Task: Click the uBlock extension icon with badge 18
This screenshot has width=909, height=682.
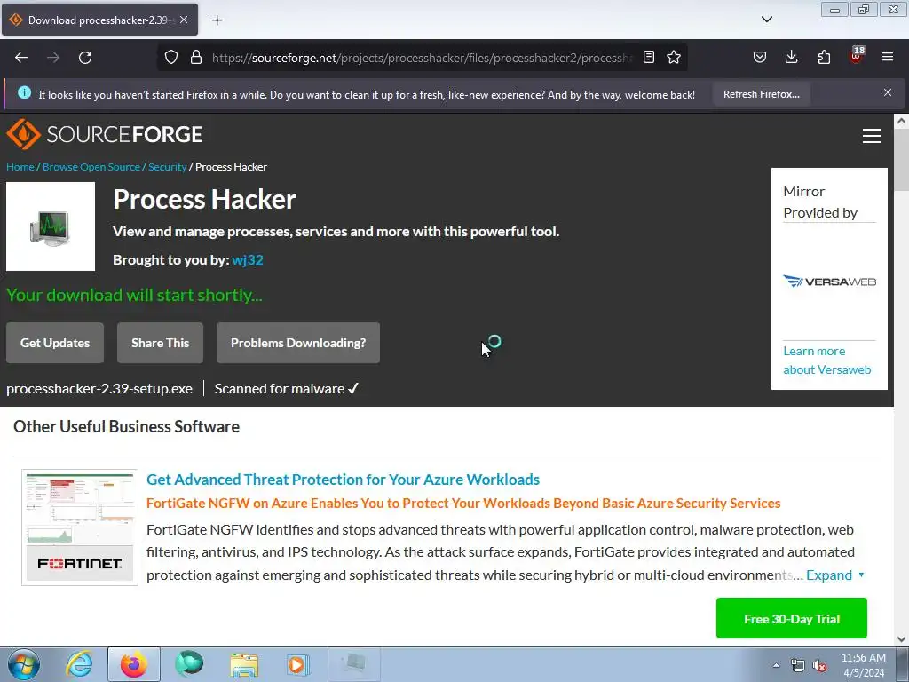Action: point(857,56)
